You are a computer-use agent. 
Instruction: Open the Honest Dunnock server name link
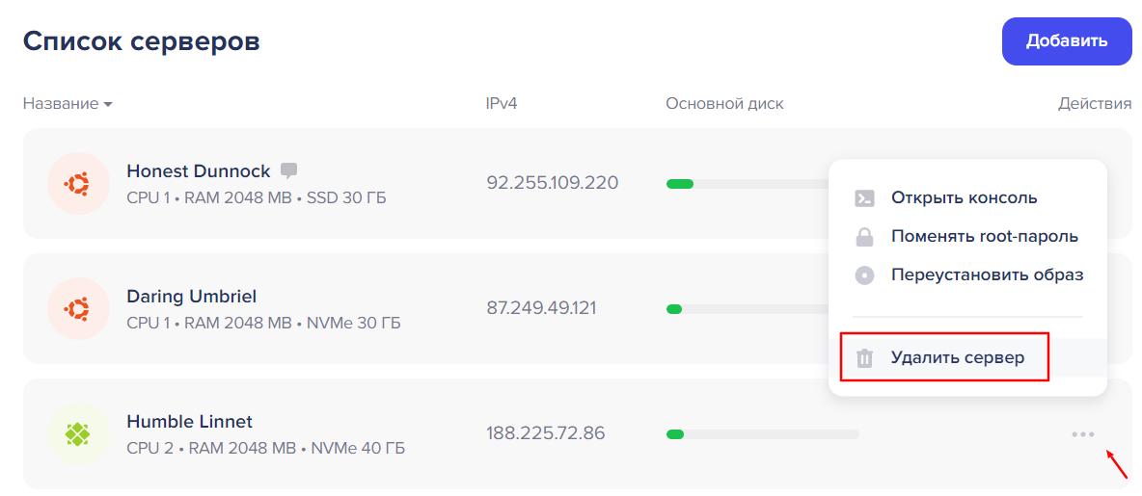(x=198, y=170)
